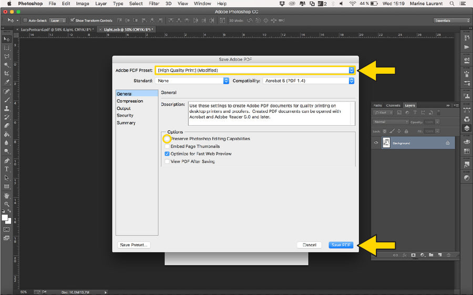Create new fill or adjustment layer
473x295 pixels.
(423, 255)
